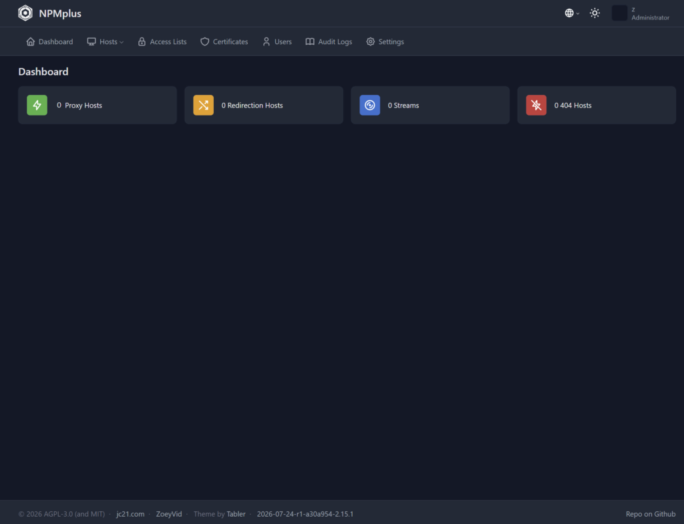The width and height of the screenshot is (684, 524).
Task: Click the version 2026-07-24-r1-a30a954-2.15.1 link
Action: [305, 514]
